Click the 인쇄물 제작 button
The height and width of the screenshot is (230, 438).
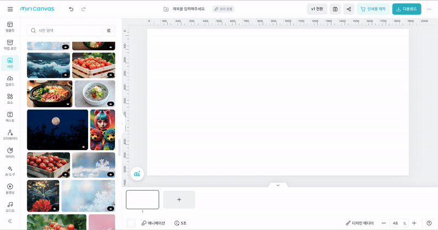[373, 9]
